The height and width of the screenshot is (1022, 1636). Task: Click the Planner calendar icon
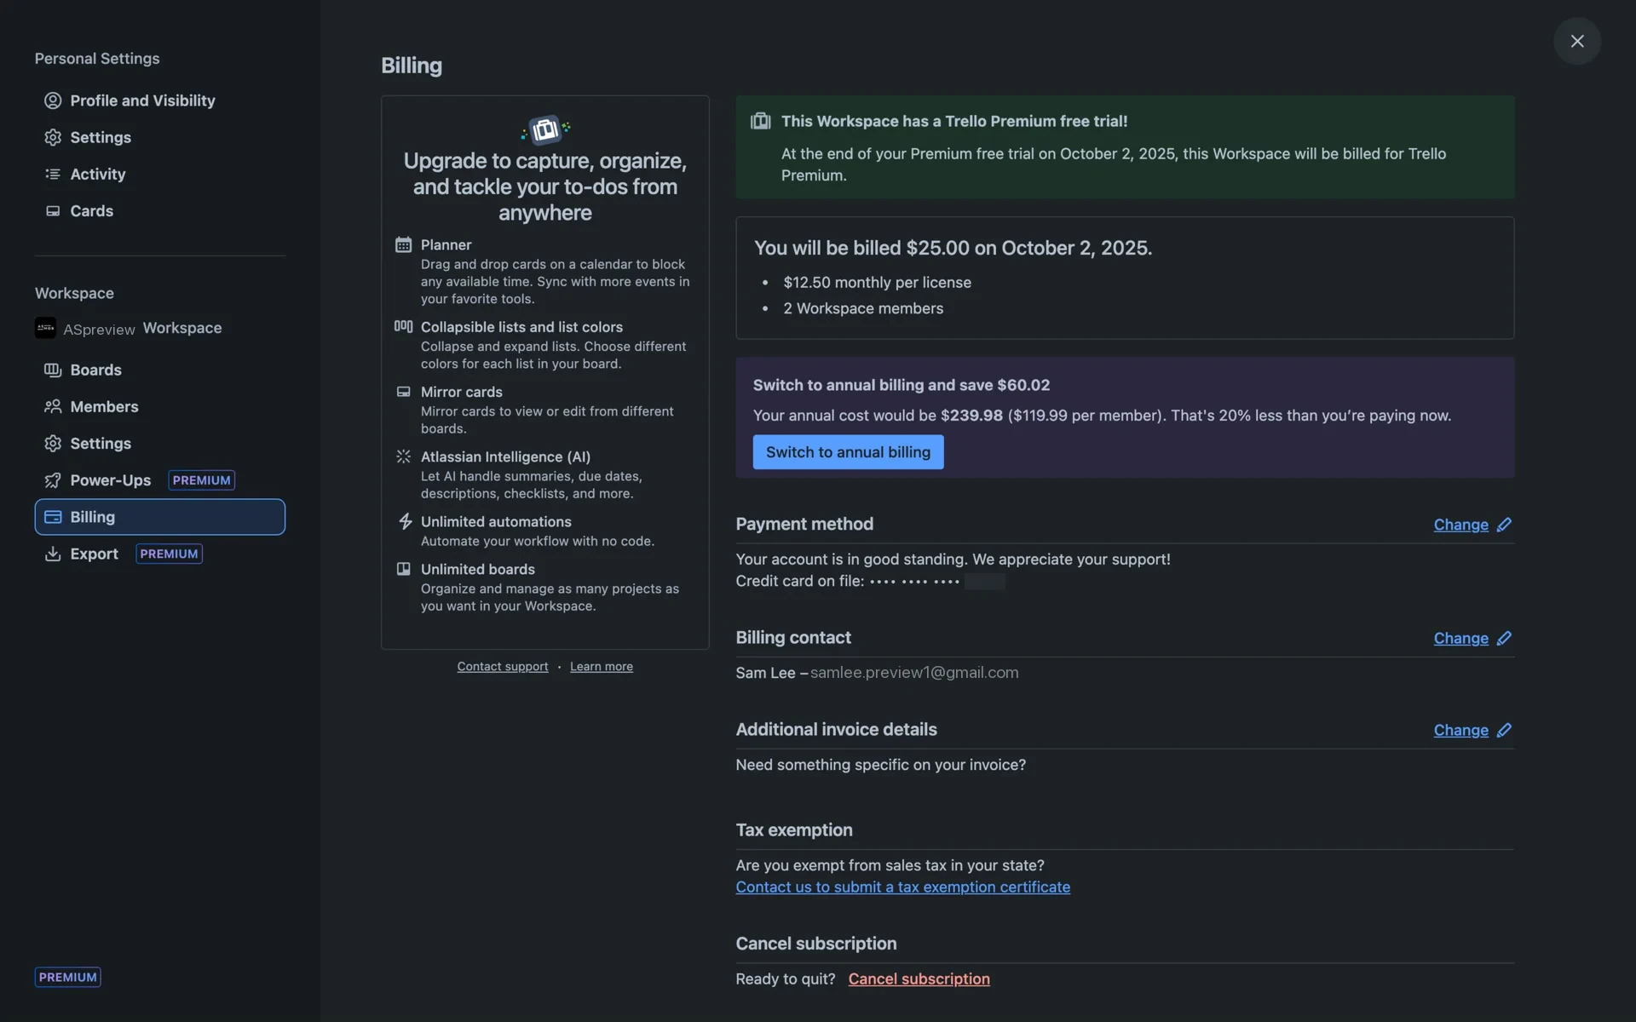click(403, 244)
